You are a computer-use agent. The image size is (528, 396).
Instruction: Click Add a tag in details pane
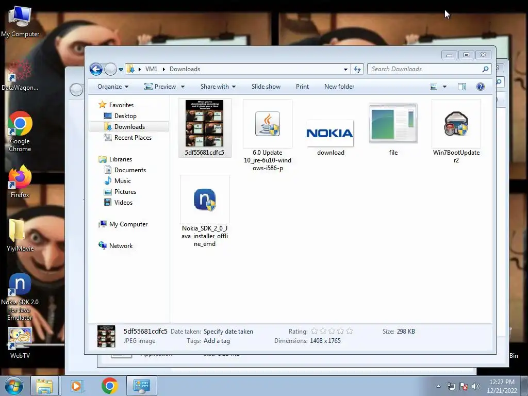(x=217, y=341)
